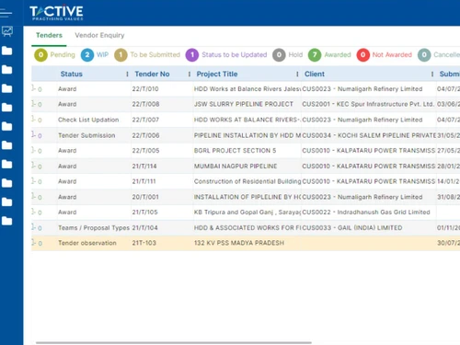Open 'KB Tripura and Gopal Ganj' project title
The height and width of the screenshot is (345, 460).
[x=247, y=213]
